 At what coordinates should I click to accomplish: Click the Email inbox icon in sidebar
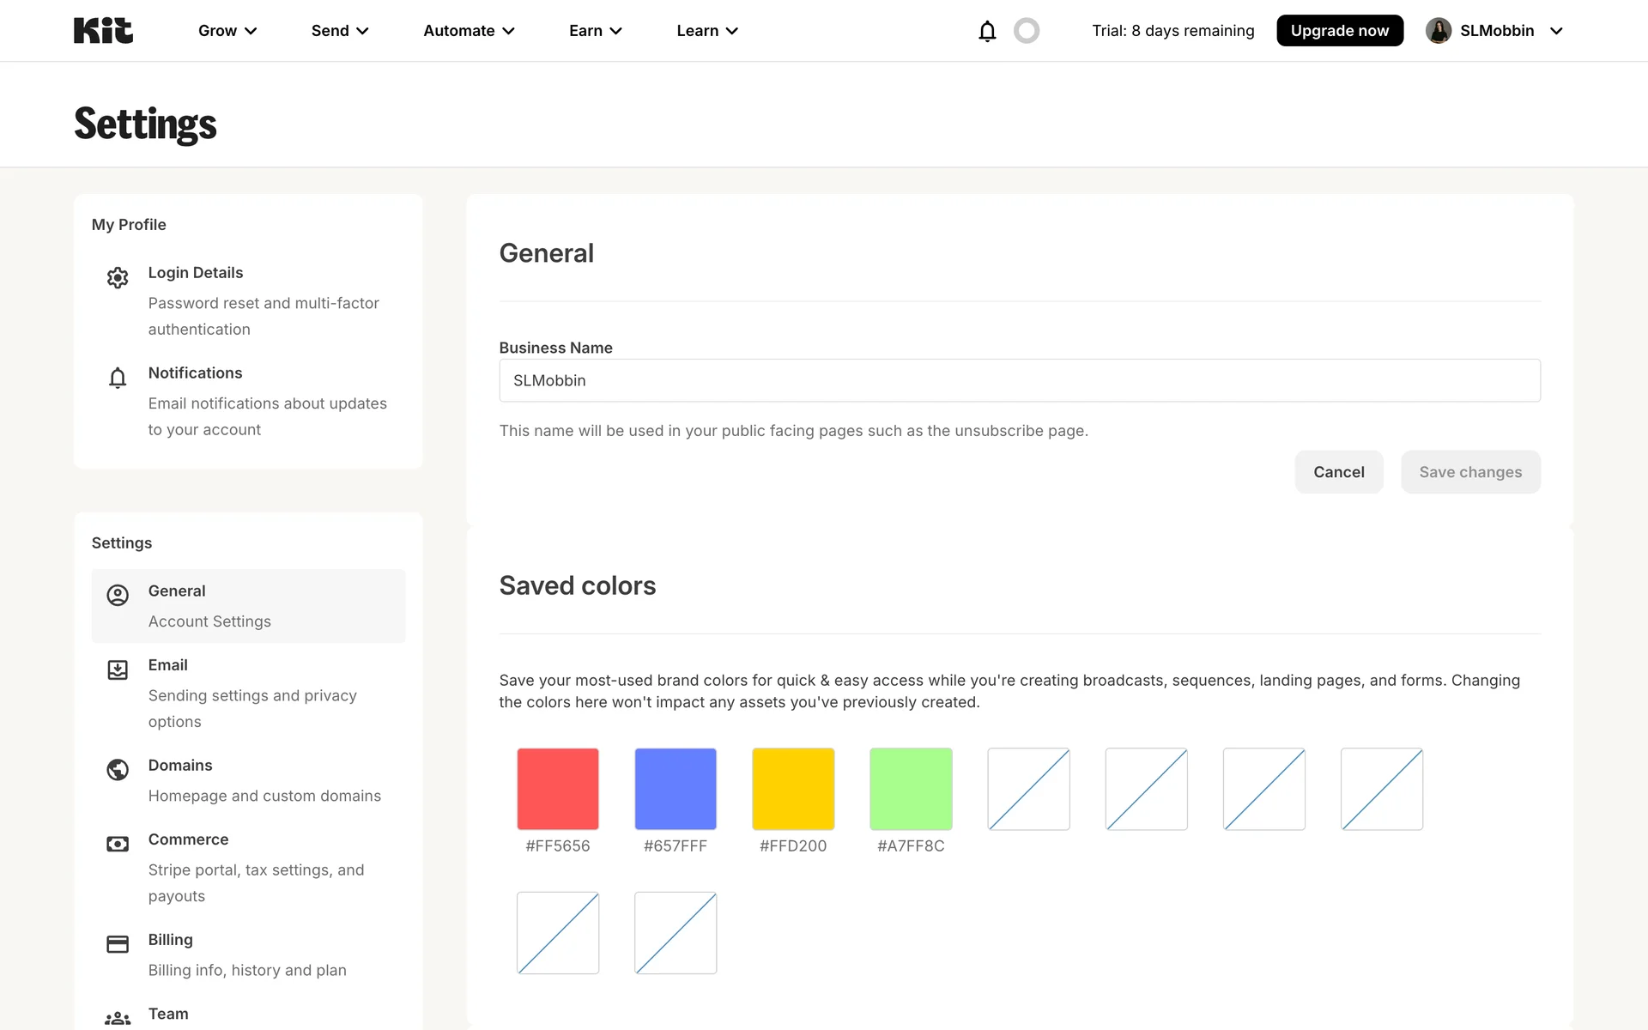[x=118, y=670]
